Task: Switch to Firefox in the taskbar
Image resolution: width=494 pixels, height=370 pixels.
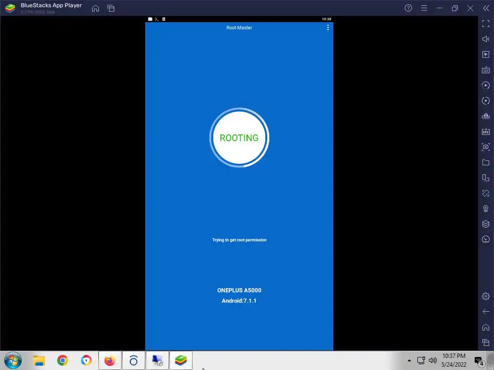Action: point(110,360)
